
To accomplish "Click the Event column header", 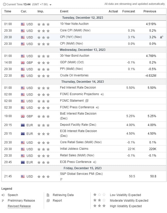I will [64, 11].
